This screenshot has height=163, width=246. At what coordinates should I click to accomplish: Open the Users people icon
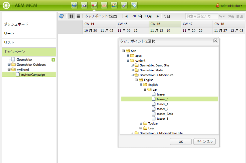click(114, 5)
